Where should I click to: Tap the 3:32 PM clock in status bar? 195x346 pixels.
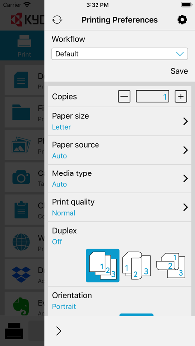[x=97, y=5]
